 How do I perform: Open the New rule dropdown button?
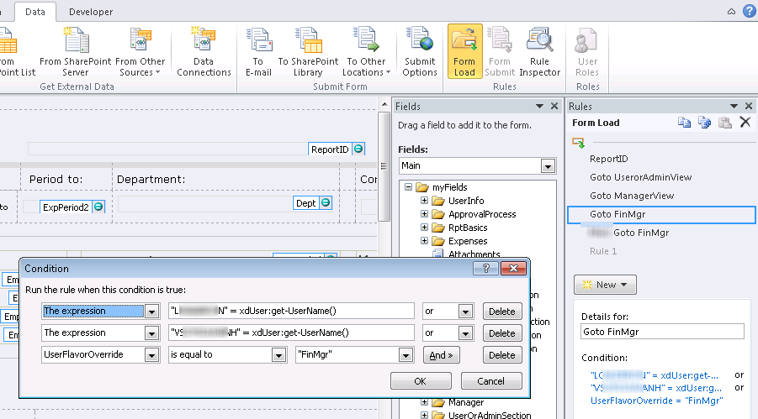click(x=605, y=285)
